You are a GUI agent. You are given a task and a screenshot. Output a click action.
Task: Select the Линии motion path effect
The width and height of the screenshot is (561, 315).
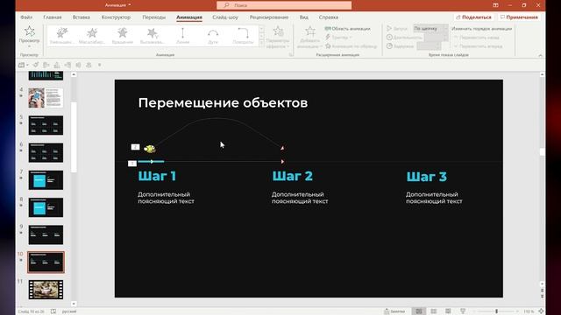(182, 36)
